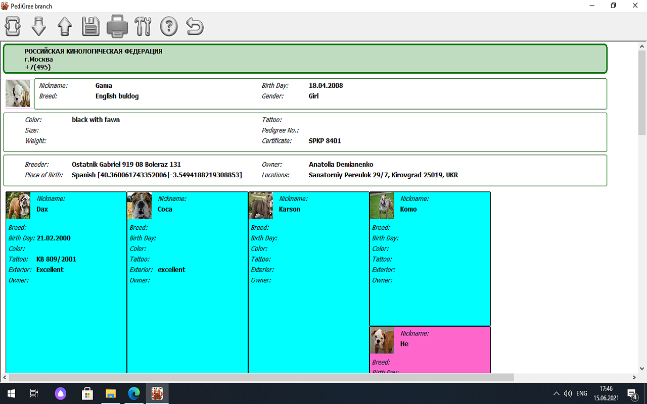Open Task View on the taskbar
This screenshot has height=404, width=647.
[34, 393]
